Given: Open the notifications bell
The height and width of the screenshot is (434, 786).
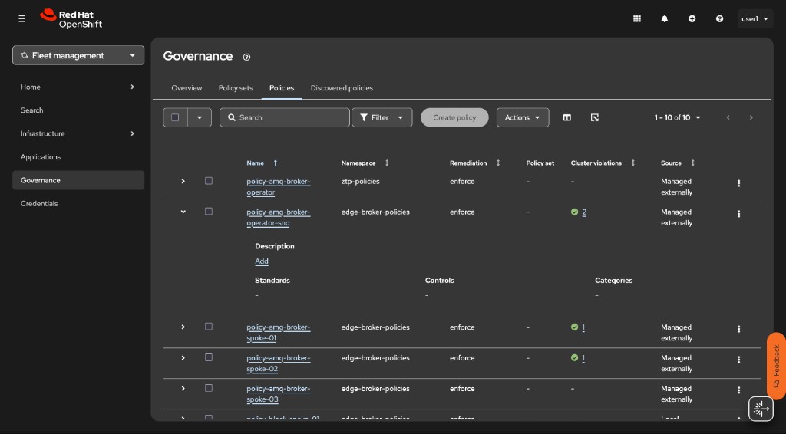Looking at the screenshot, I should tap(664, 18).
